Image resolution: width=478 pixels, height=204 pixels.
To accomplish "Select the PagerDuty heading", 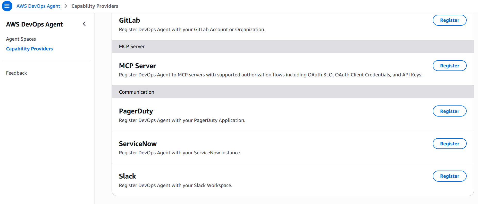I will point(136,111).
